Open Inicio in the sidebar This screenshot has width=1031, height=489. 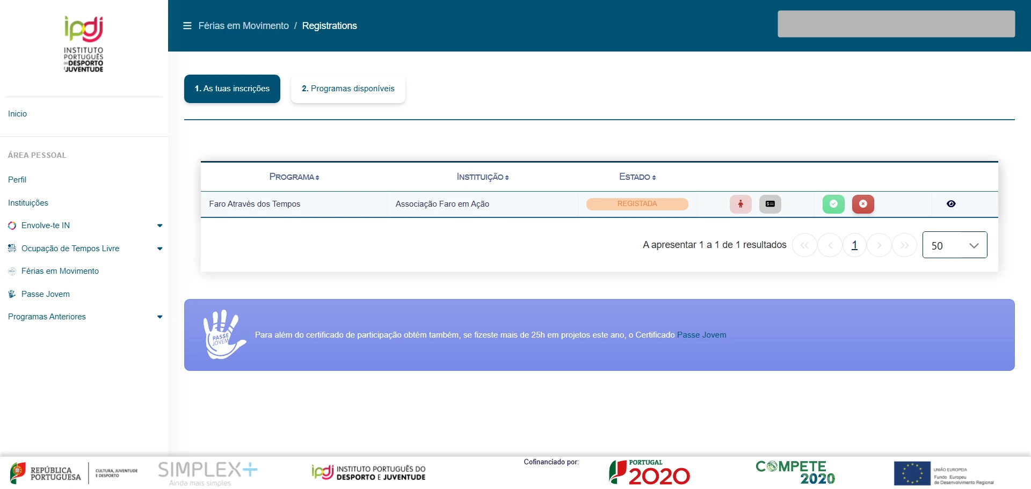17,114
